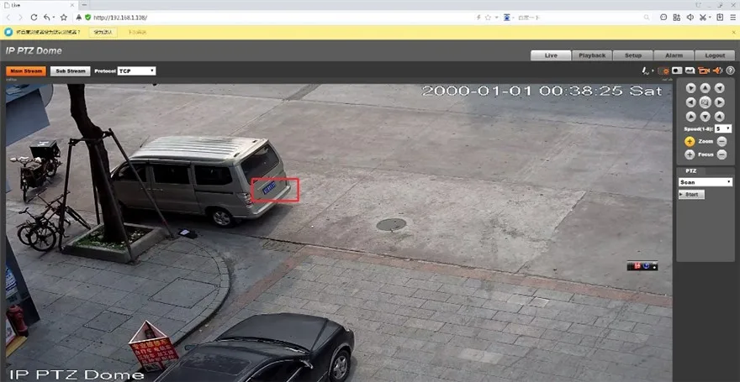Open the dropdown arrow beside the undo icon
This screenshot has width=740, height=382.
[x=53, y=18]
